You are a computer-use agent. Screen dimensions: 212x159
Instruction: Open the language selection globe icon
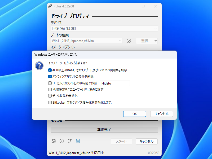coord(54,141)
